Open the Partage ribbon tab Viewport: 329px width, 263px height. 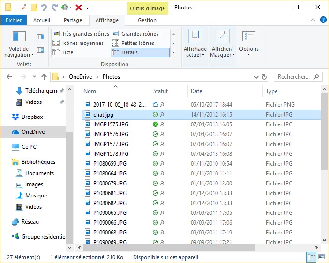click(x=73, y=20)
